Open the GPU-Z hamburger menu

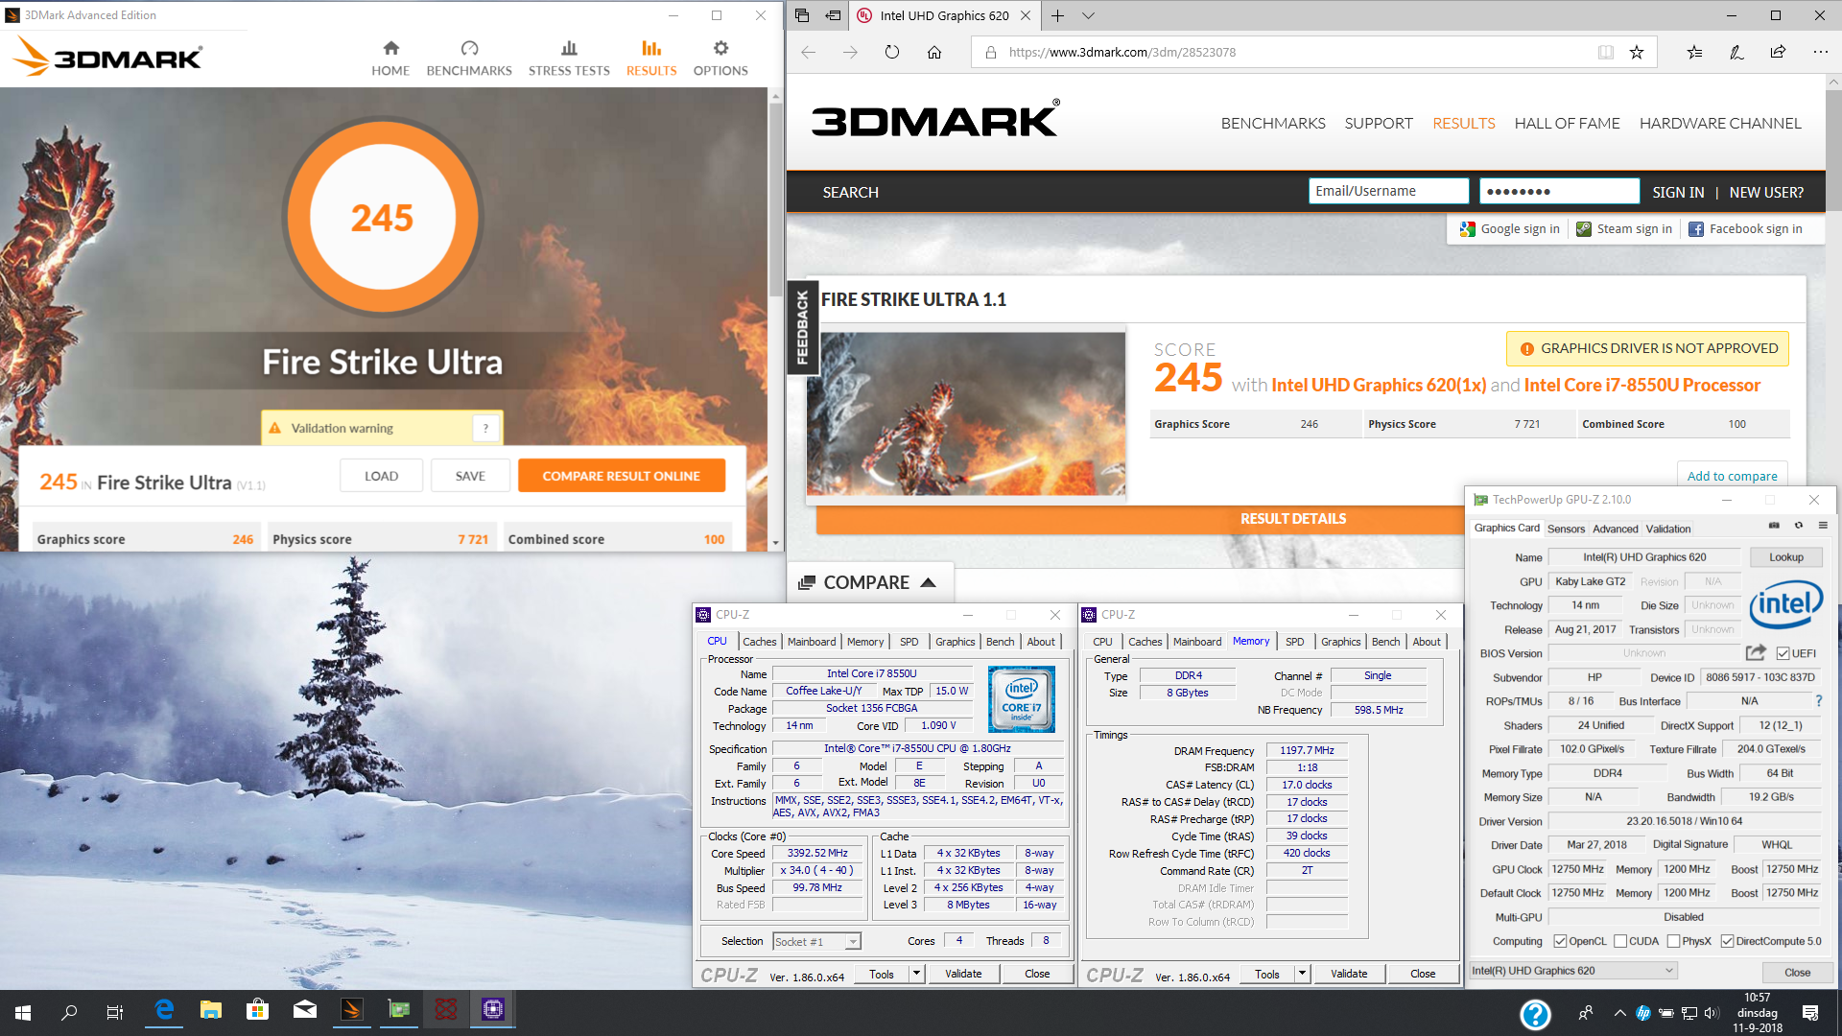coord(1823,526)
